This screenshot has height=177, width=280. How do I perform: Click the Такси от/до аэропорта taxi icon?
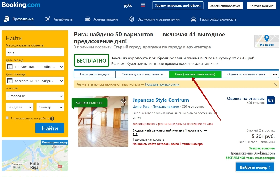pos(194,19)
